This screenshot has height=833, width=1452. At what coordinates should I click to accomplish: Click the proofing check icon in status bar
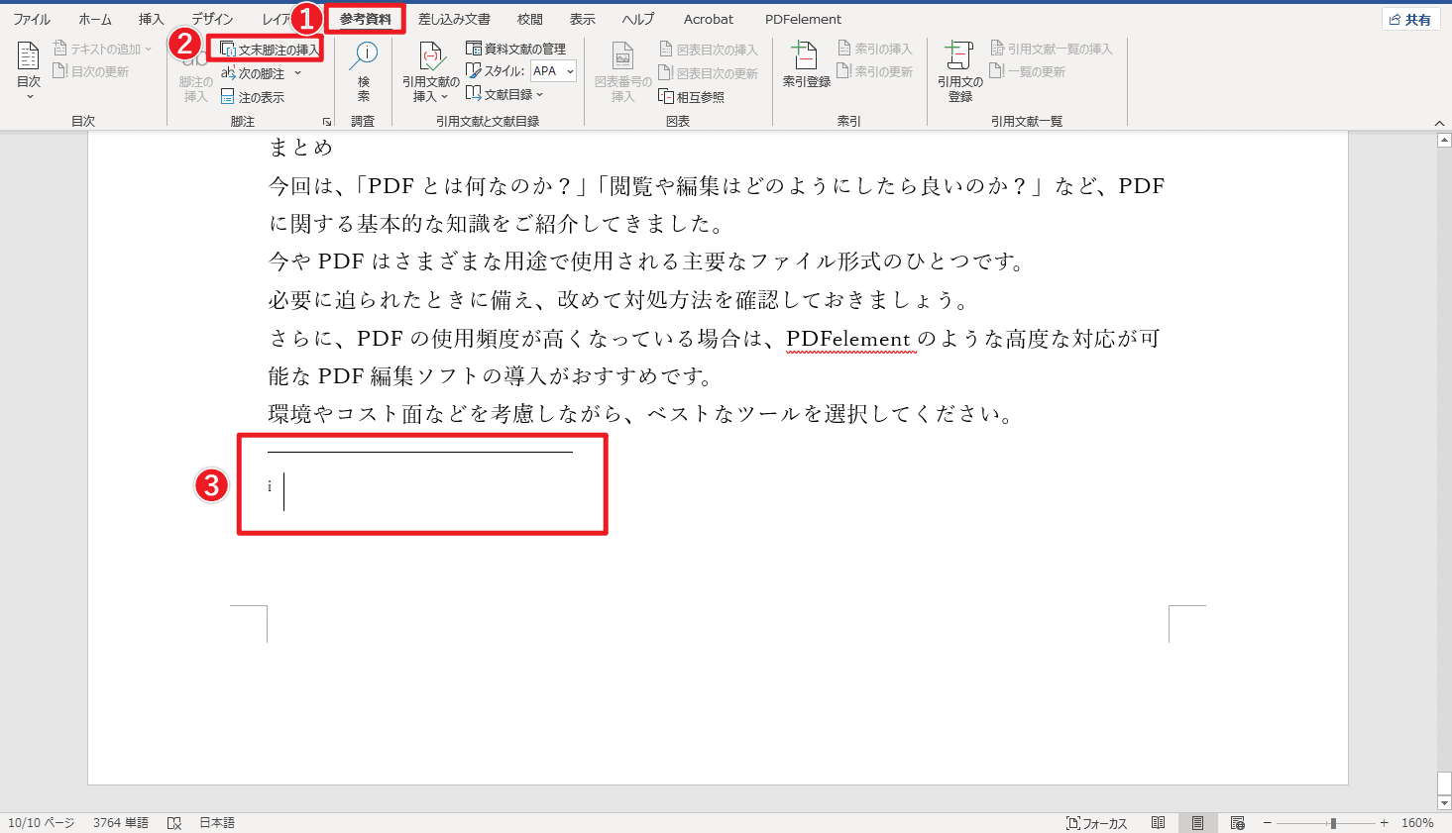tap(174, 823)
